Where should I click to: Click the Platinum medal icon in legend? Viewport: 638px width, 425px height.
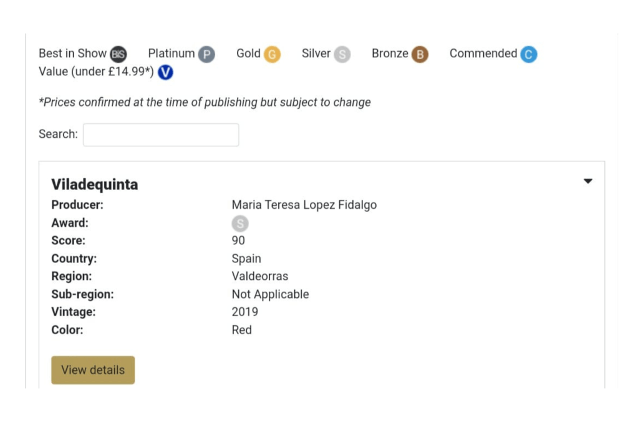pos(206,55)
